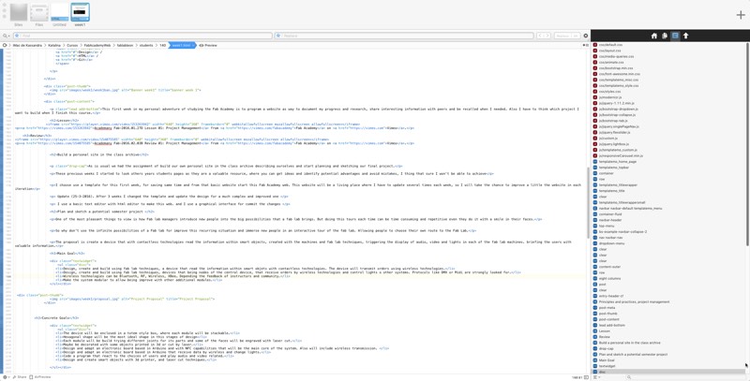Viewport: 750px width, 381px height.
Task: Click the star icon in the Replace field
Action: 277,36
